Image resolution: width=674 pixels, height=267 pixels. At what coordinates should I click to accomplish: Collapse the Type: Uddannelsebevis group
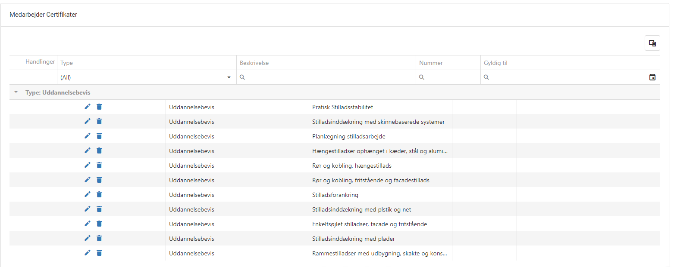coord(16,92)
